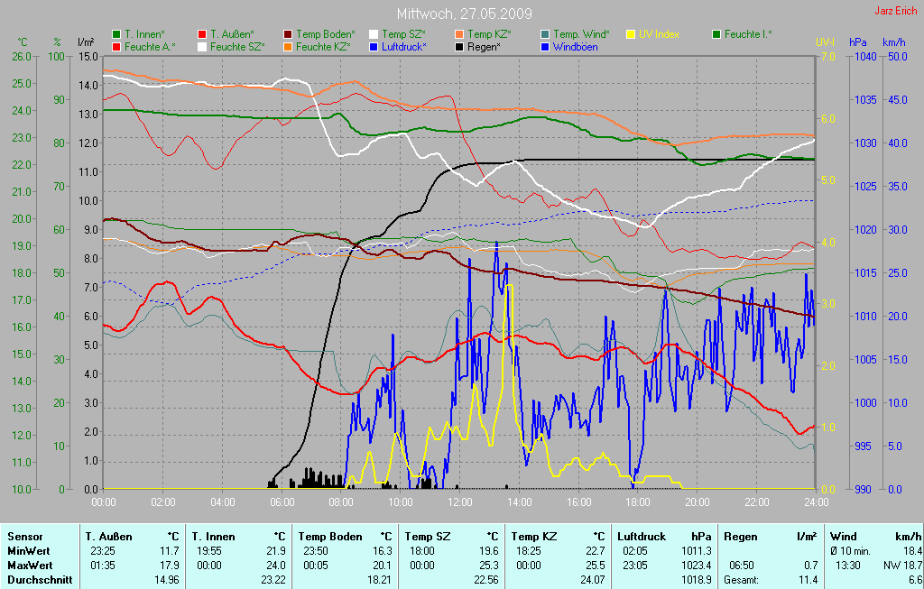The image size is (924, 589).
Task: Click the white Feuchte SZ legend swatch
Action: click(202, 47)
